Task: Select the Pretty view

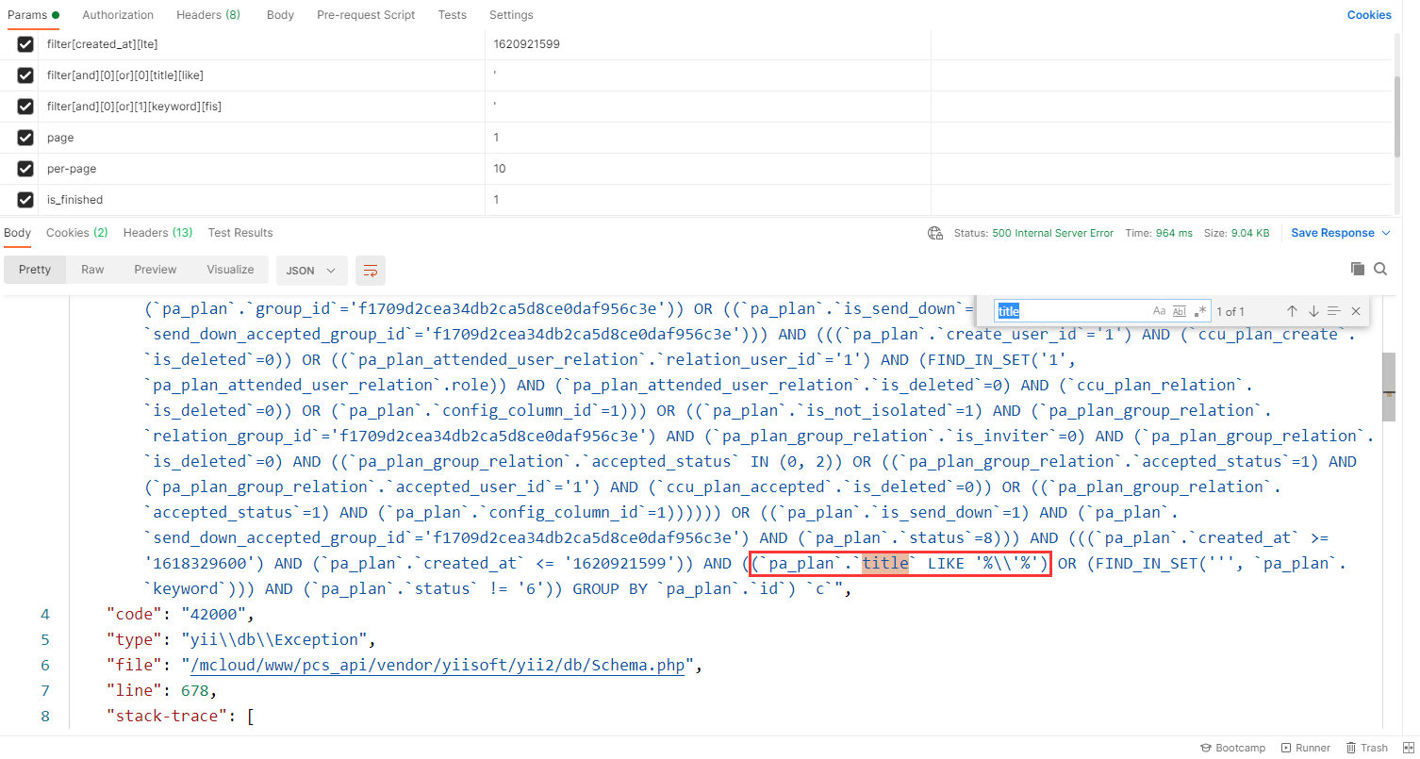Action: tap(35, 270)
